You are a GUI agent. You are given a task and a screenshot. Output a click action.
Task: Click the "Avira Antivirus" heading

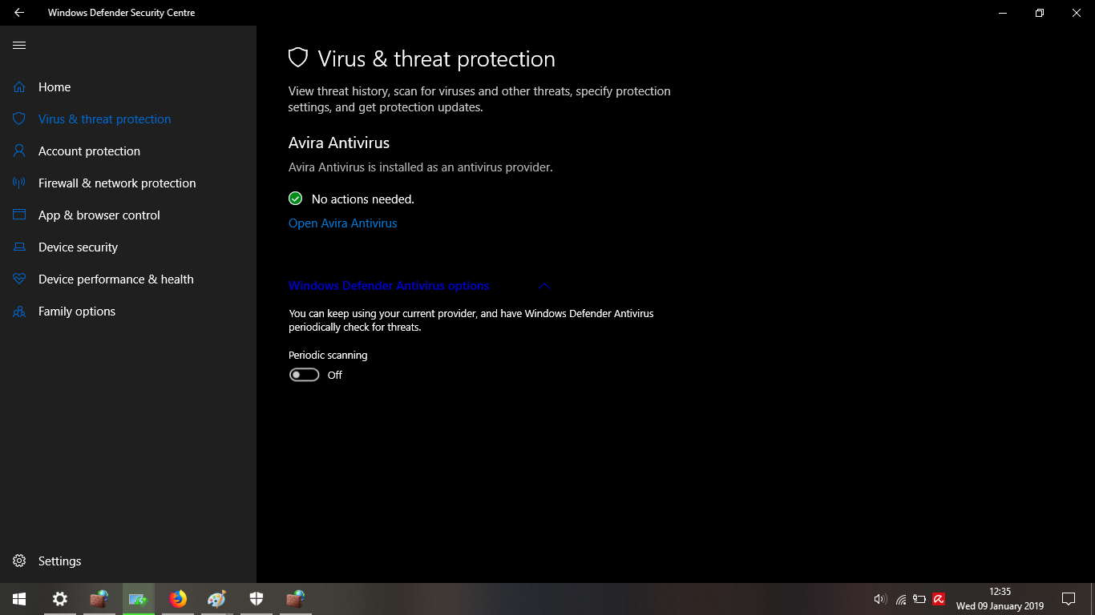tap(339, 143)
